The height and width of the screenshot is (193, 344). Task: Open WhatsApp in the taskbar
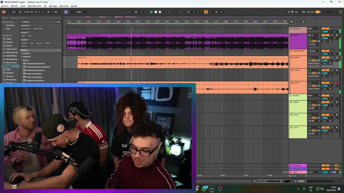click(205, 188)
